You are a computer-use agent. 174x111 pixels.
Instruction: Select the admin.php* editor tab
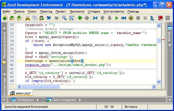[x=21, y=93]
